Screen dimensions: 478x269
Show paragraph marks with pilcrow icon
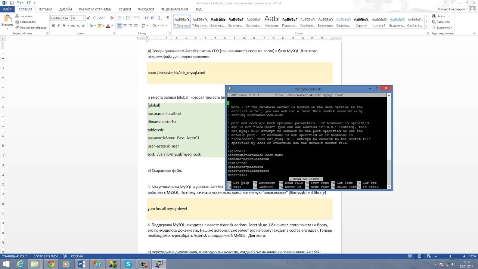(168, 18)
